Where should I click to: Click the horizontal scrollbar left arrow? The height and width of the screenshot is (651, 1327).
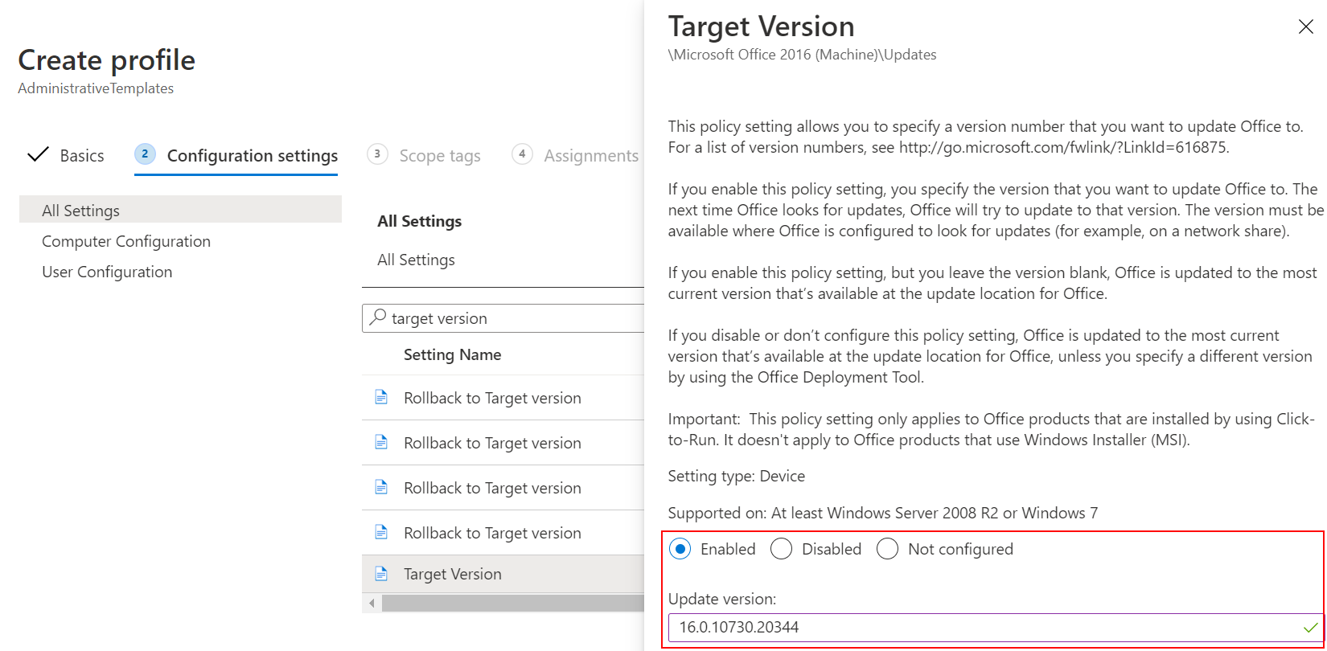pyautogui.click(x=372, y=603)
